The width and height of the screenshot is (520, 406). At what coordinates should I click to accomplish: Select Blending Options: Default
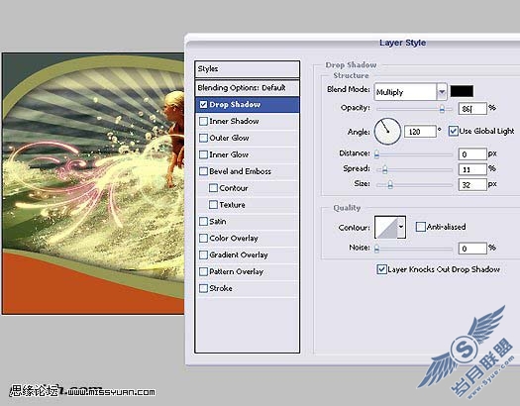tap(247, 88)
